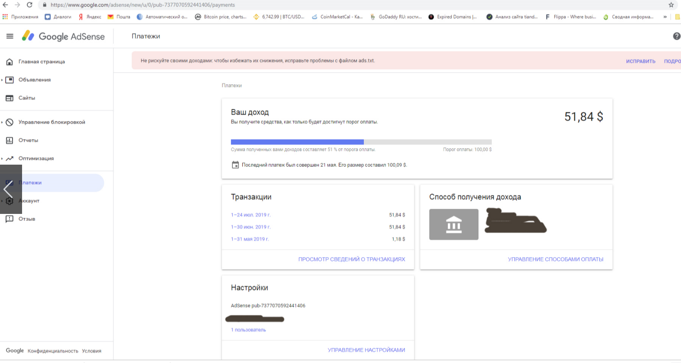681x363 pixels.
Task: Open Отзыв feedback item
Action: 27,219
